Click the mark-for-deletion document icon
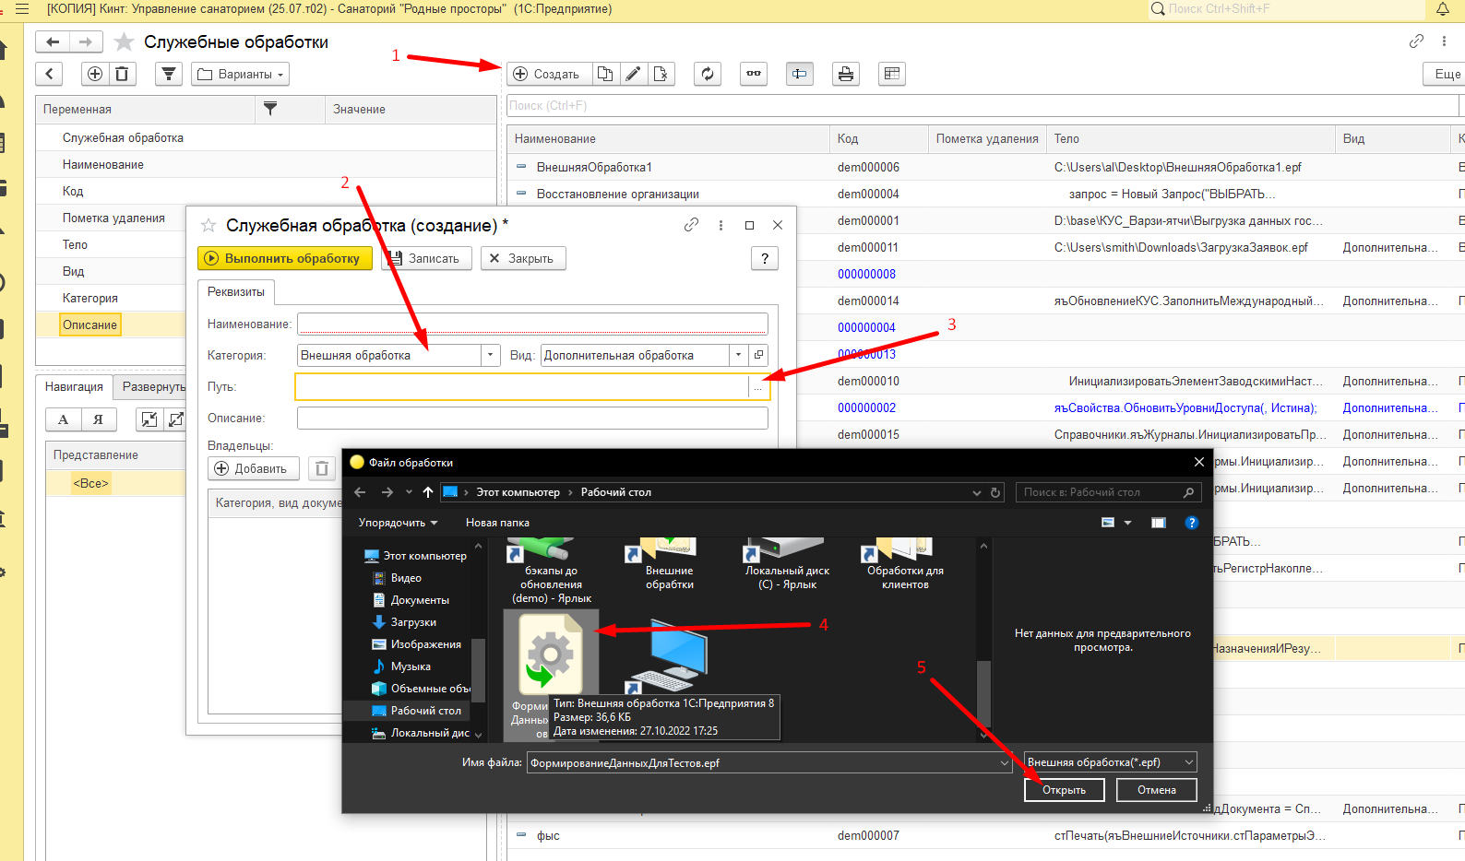The image size is (1465, 861). point(661,74)
